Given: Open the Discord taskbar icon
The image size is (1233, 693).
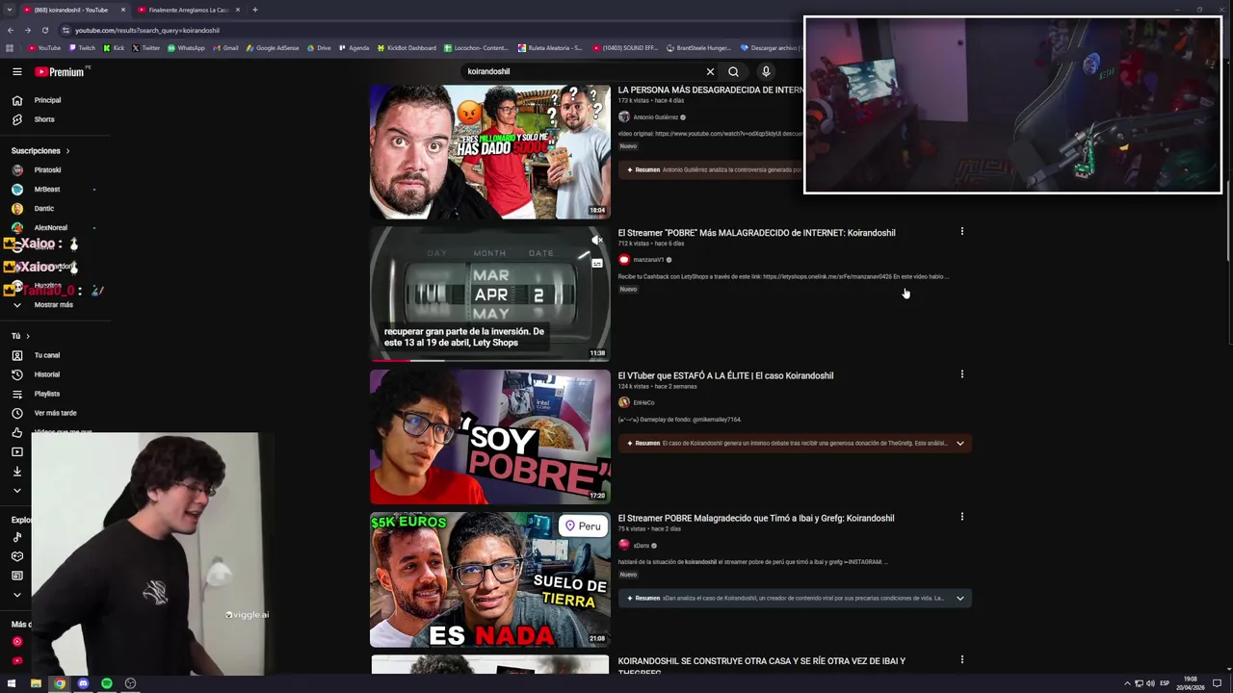Looking at the screenshot, I should [x=83, y=683].
